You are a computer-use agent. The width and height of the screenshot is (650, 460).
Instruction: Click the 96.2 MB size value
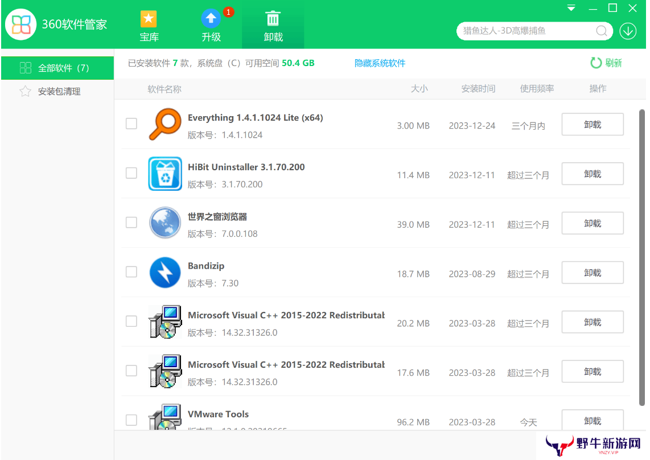pos(413,422)
